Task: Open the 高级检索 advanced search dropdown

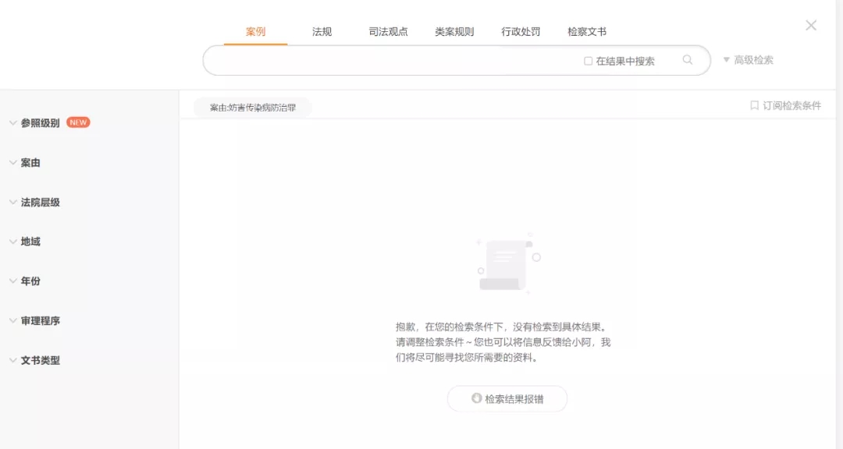Action: [x=748, y=60]
